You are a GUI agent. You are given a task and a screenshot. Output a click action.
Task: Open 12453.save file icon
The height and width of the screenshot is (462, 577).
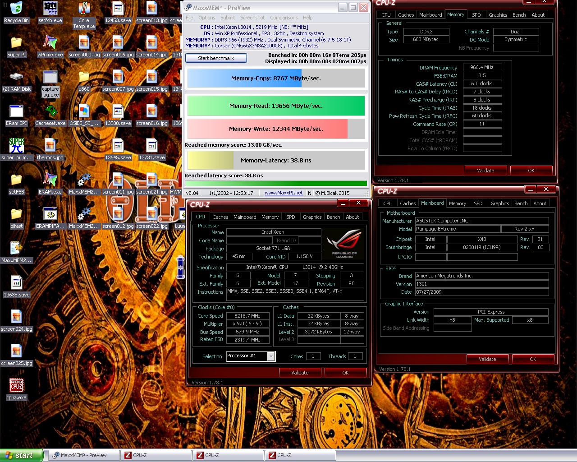[118, 12]
